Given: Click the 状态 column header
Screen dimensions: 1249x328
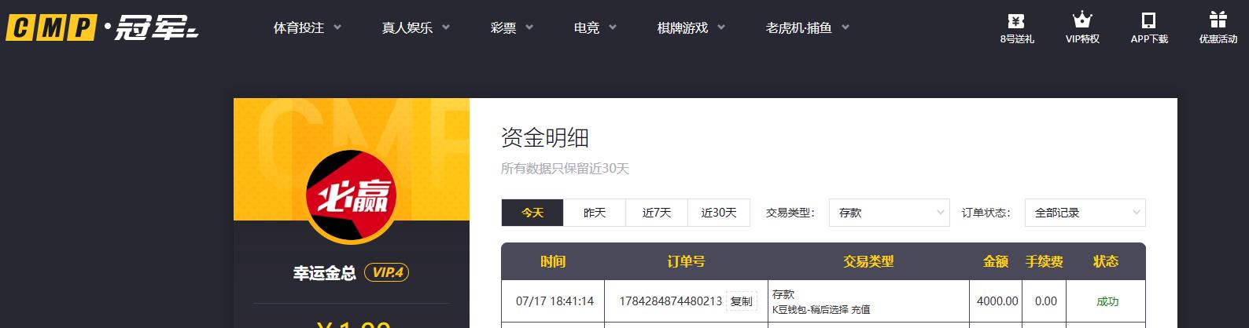Looking at the screenshot, I should [x=1106, y=261].
